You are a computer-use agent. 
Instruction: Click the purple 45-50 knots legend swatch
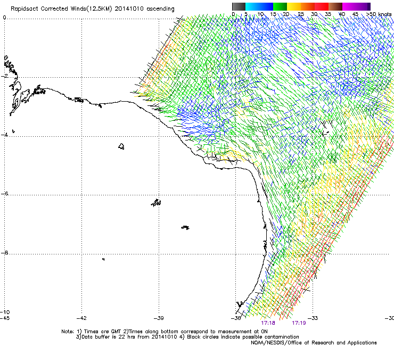[x=363, y=6]
